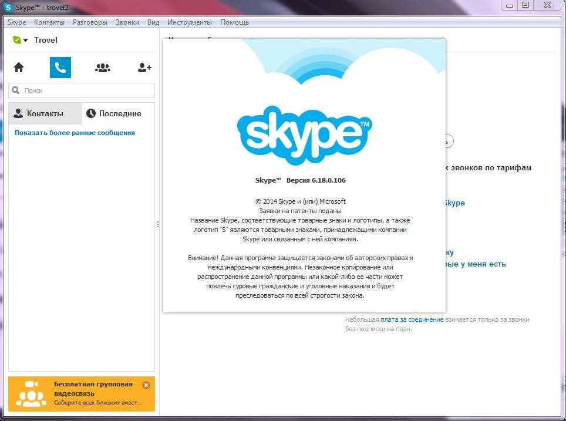The width and height of the screenshot is (566, 421).
Task: Switch to the Последние tab
Action: coord(114,113)
